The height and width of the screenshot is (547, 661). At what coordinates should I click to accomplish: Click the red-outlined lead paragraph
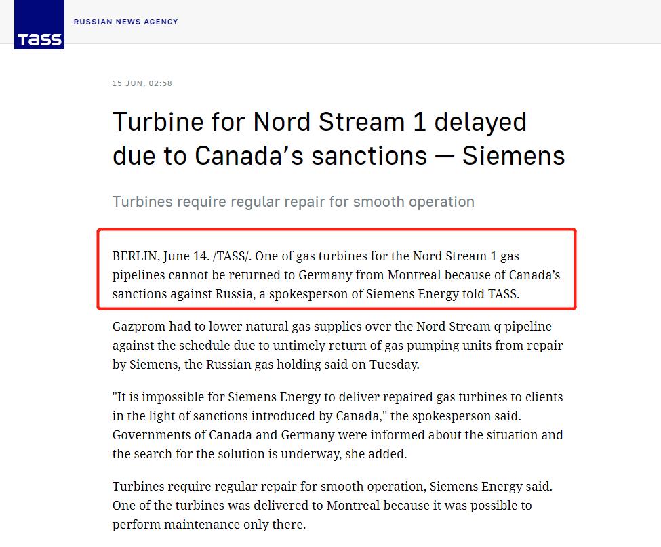(337, 276)
